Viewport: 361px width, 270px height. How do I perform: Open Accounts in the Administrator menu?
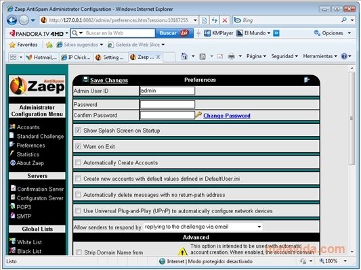(x=28, y=127)
